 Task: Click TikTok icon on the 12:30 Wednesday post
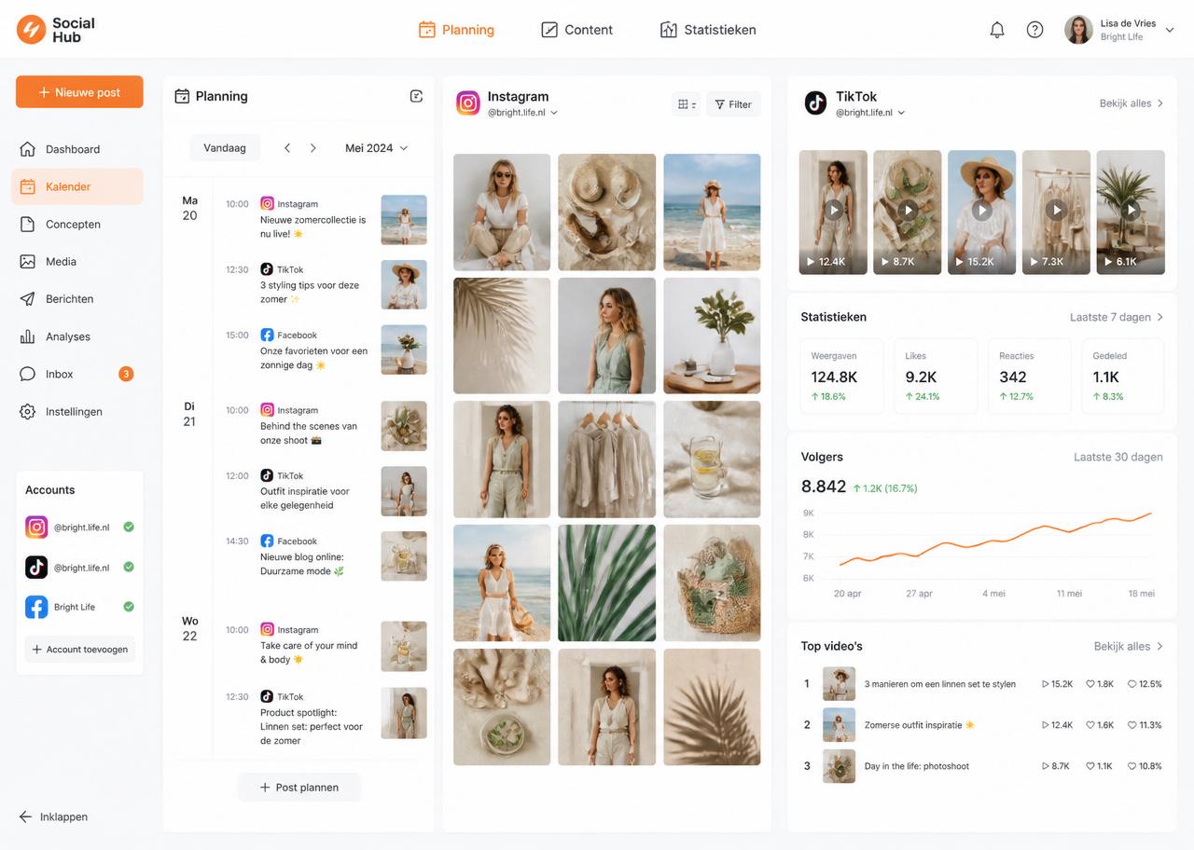click(x=267, y=696)
